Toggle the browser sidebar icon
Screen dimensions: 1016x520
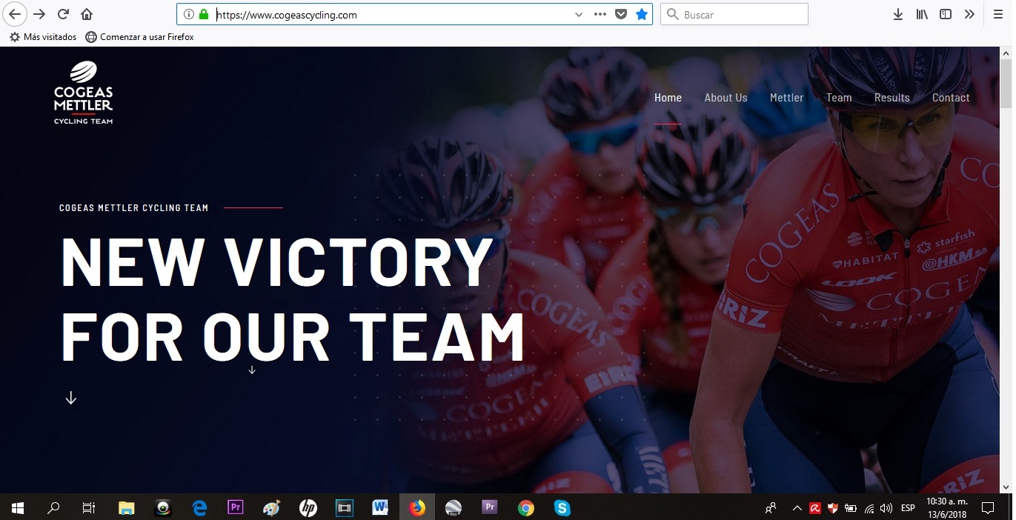pyautogui.click(x=944, y=13)
